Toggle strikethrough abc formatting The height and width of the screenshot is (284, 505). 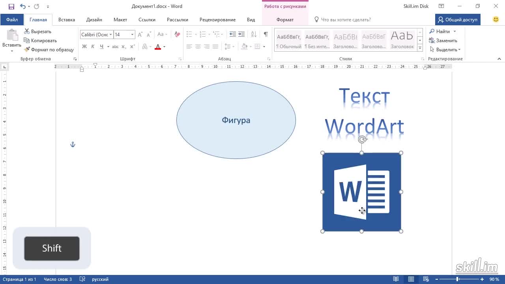[115, 47]
